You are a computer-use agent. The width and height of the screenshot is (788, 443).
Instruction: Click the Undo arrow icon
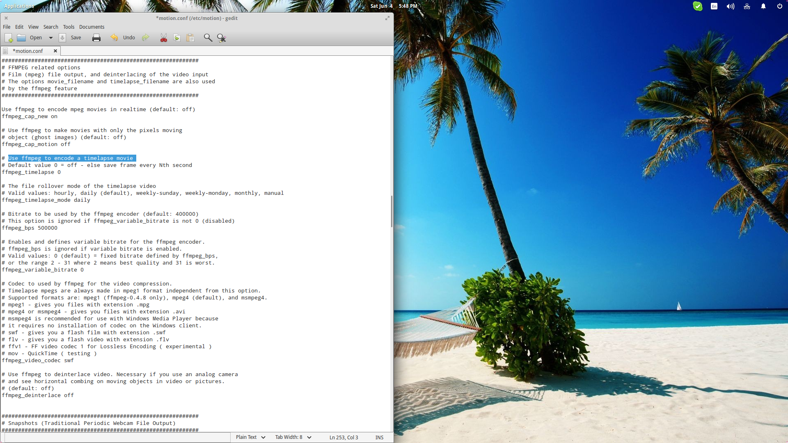pyautogui.click(x=114, y=38)
